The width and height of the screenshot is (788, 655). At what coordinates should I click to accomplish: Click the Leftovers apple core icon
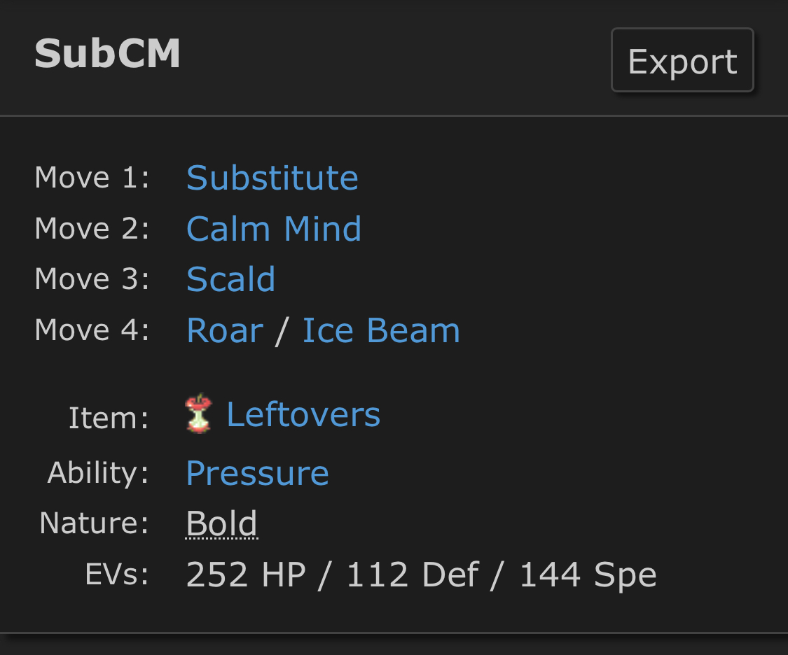199,414
